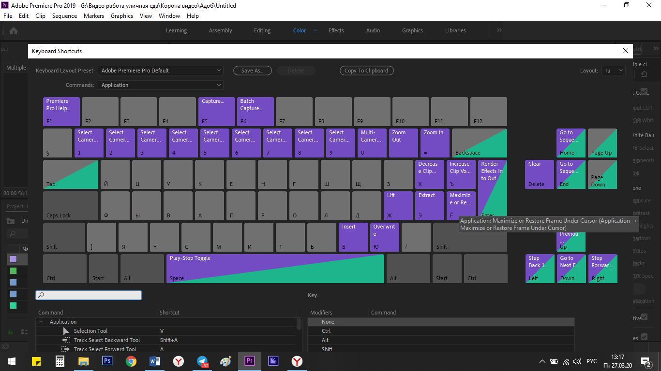Click the Backspace key
This screenshot has width=661, height=371.
pos(480,143)
